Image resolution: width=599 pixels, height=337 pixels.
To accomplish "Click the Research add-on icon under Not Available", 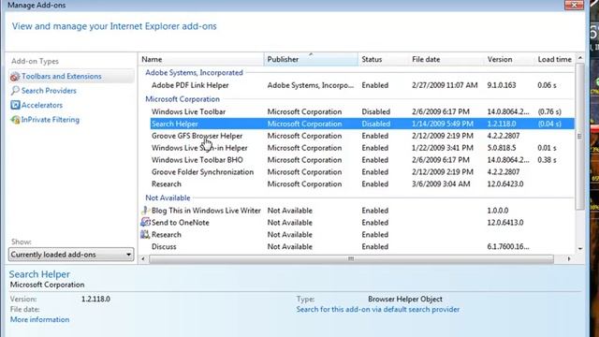I will tap(145, 235).
